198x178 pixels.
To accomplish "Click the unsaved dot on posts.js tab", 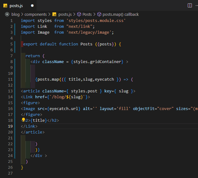I will pos(32,6).
